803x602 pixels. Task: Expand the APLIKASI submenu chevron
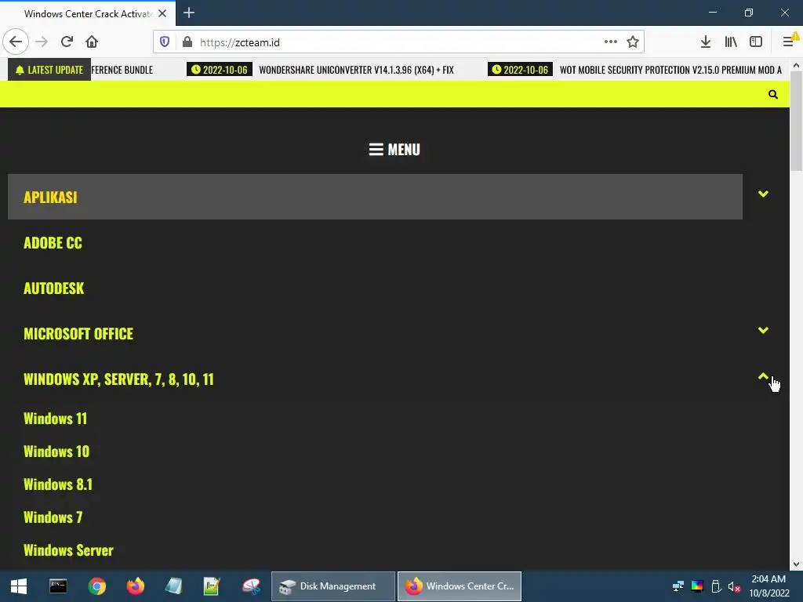click(x=763, y=194)
